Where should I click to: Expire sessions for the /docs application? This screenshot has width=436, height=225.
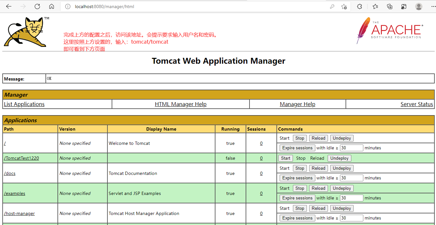click(x=297, y=178)
